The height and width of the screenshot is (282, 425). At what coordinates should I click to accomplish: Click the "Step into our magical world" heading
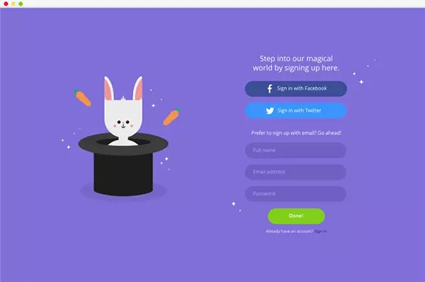coord(296,63)
